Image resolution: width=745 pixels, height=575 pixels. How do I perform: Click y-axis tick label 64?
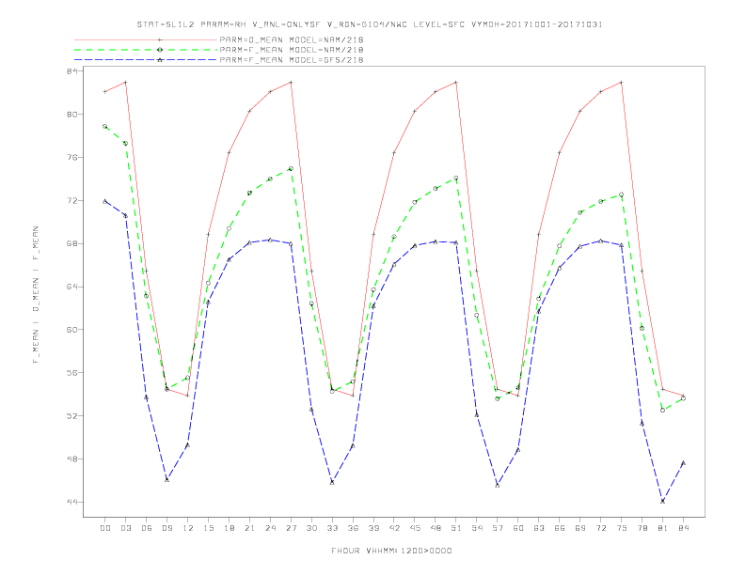73,287
